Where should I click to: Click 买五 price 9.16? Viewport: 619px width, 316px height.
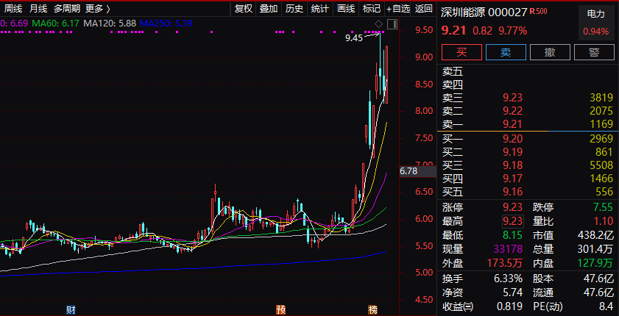[x=512, y=193]
